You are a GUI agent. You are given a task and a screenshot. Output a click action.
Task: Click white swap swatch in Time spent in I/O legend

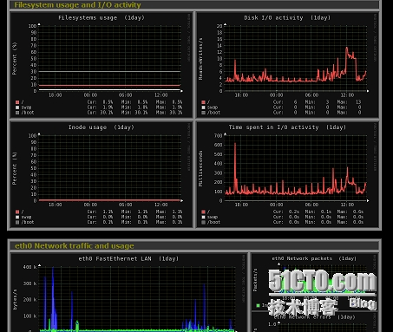pos(203,217)
